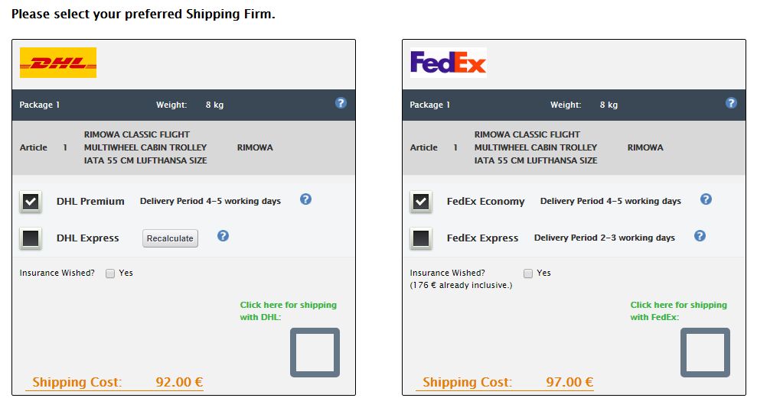Show help for DHL Premium delivery

tap(305, 199)
